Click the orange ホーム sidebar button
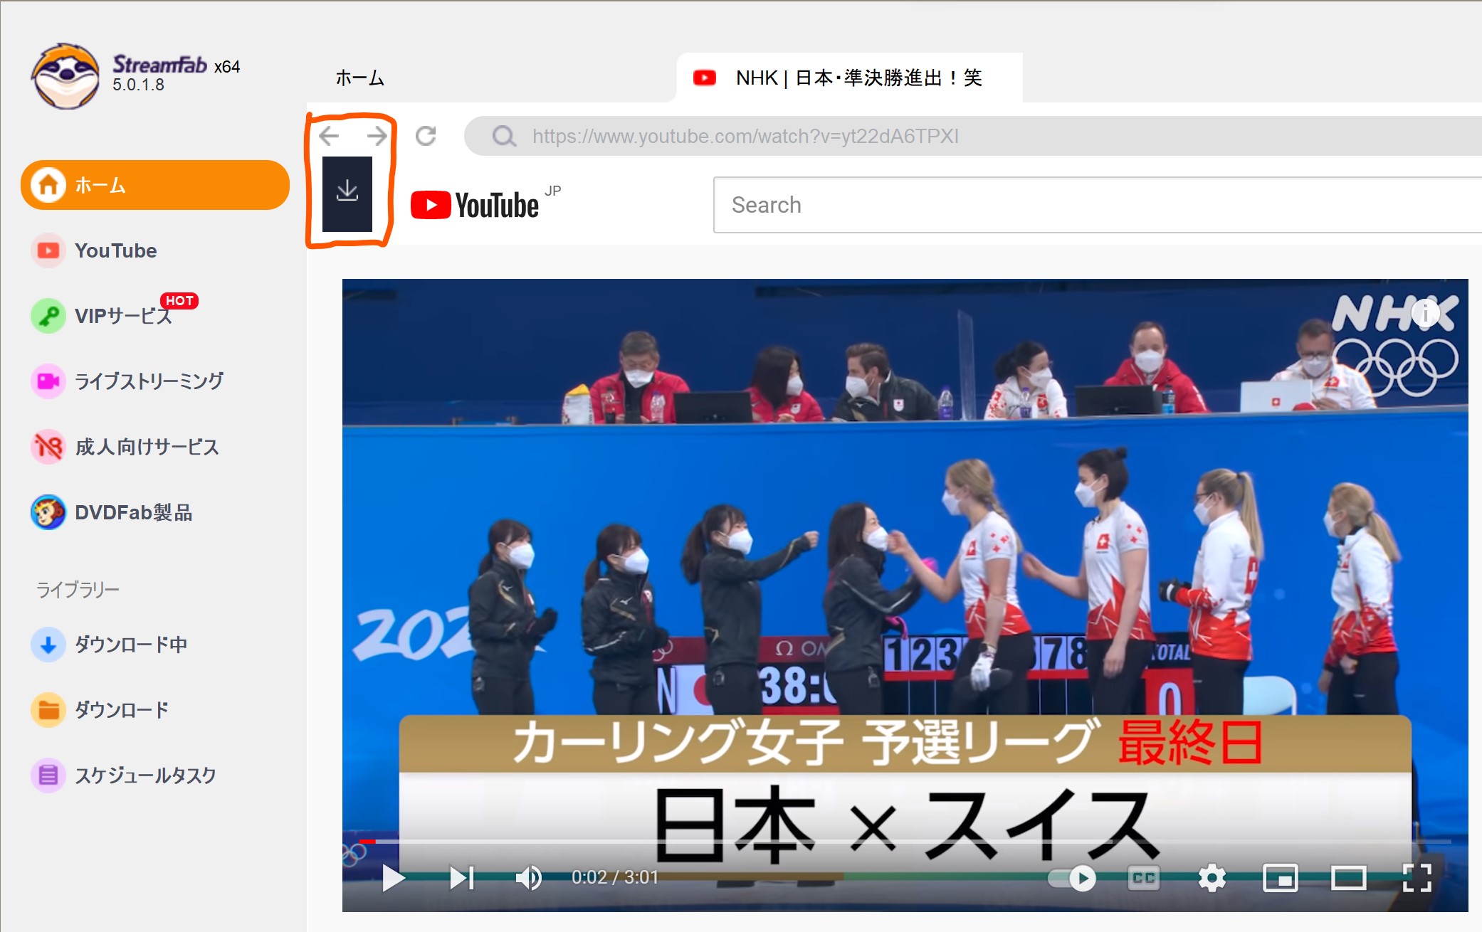This screenshot has height=932, width=1482. [x=155, y=185]
